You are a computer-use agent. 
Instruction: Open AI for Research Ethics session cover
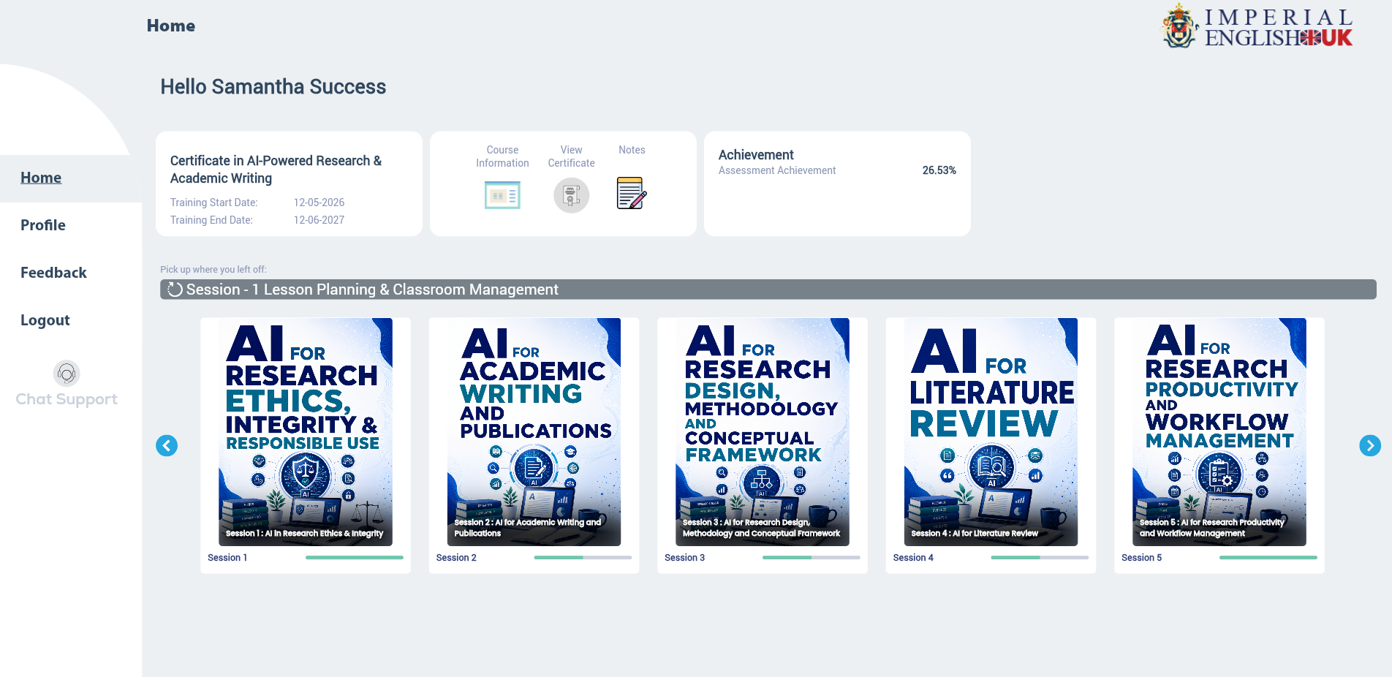click(306, 432)
